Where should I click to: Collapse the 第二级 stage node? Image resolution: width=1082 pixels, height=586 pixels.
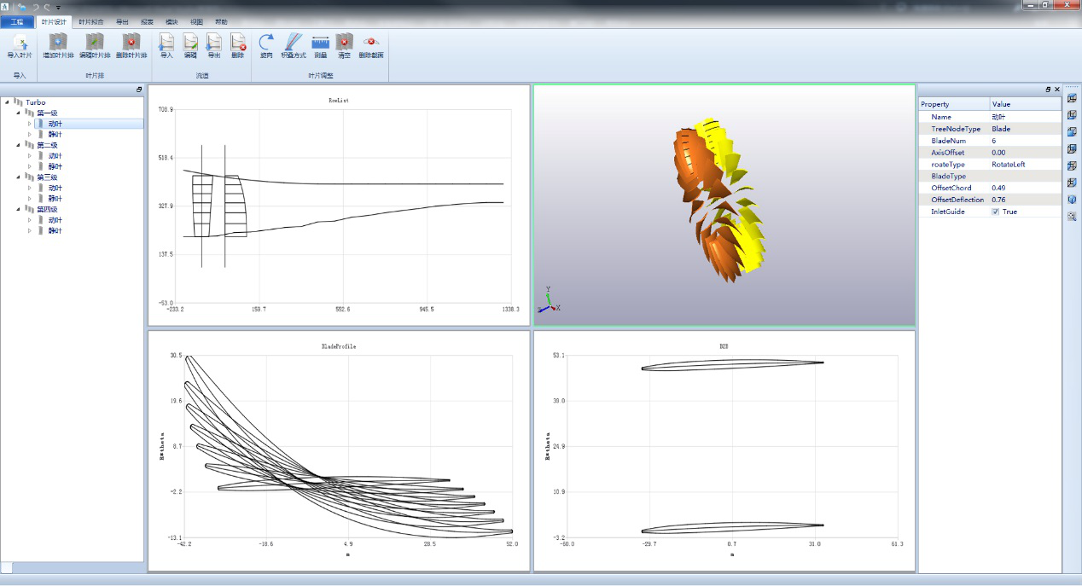(19, 145)
